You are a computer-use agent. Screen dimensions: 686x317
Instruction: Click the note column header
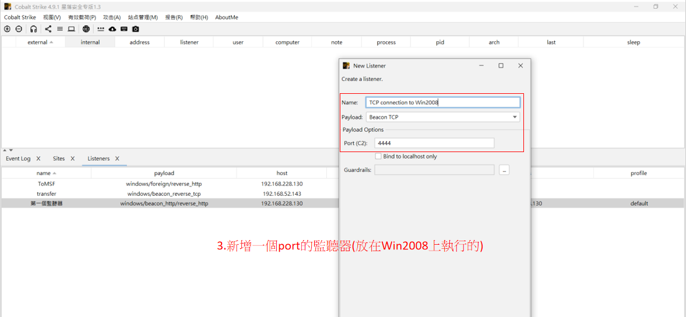tap(337, 43)
